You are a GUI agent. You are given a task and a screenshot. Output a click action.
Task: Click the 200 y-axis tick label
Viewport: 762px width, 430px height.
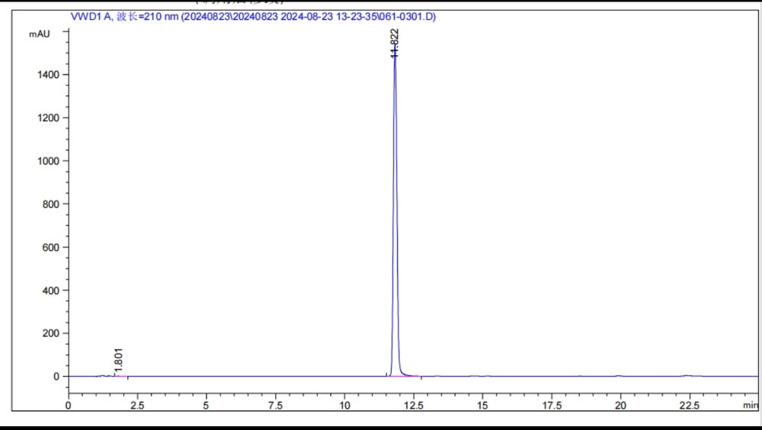click(x=49, y=333)
